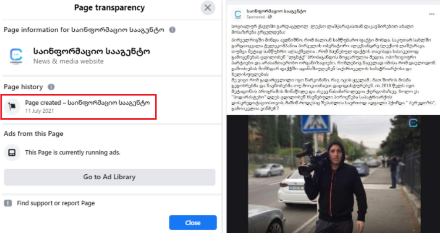The height and width of the screenshot is (234, 441).
Task: Click the page logo in transparency panel
Action: click(16, 56)
